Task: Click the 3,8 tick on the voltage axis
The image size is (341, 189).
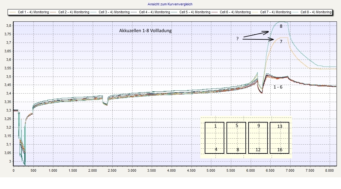Action: click(x=9, y=26)
